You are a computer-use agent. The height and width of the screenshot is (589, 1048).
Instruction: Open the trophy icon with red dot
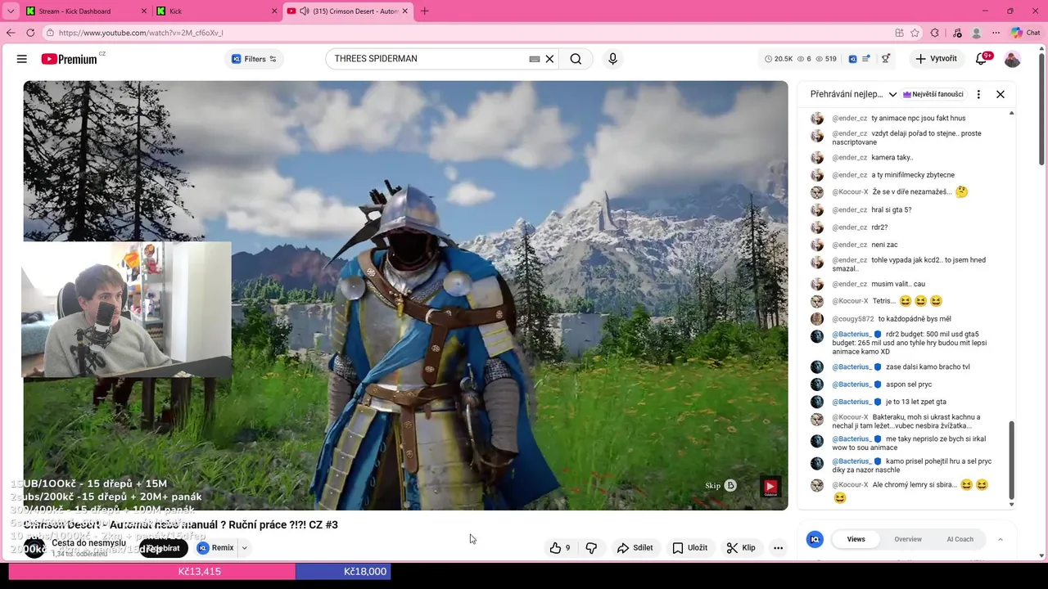[886, 59]
